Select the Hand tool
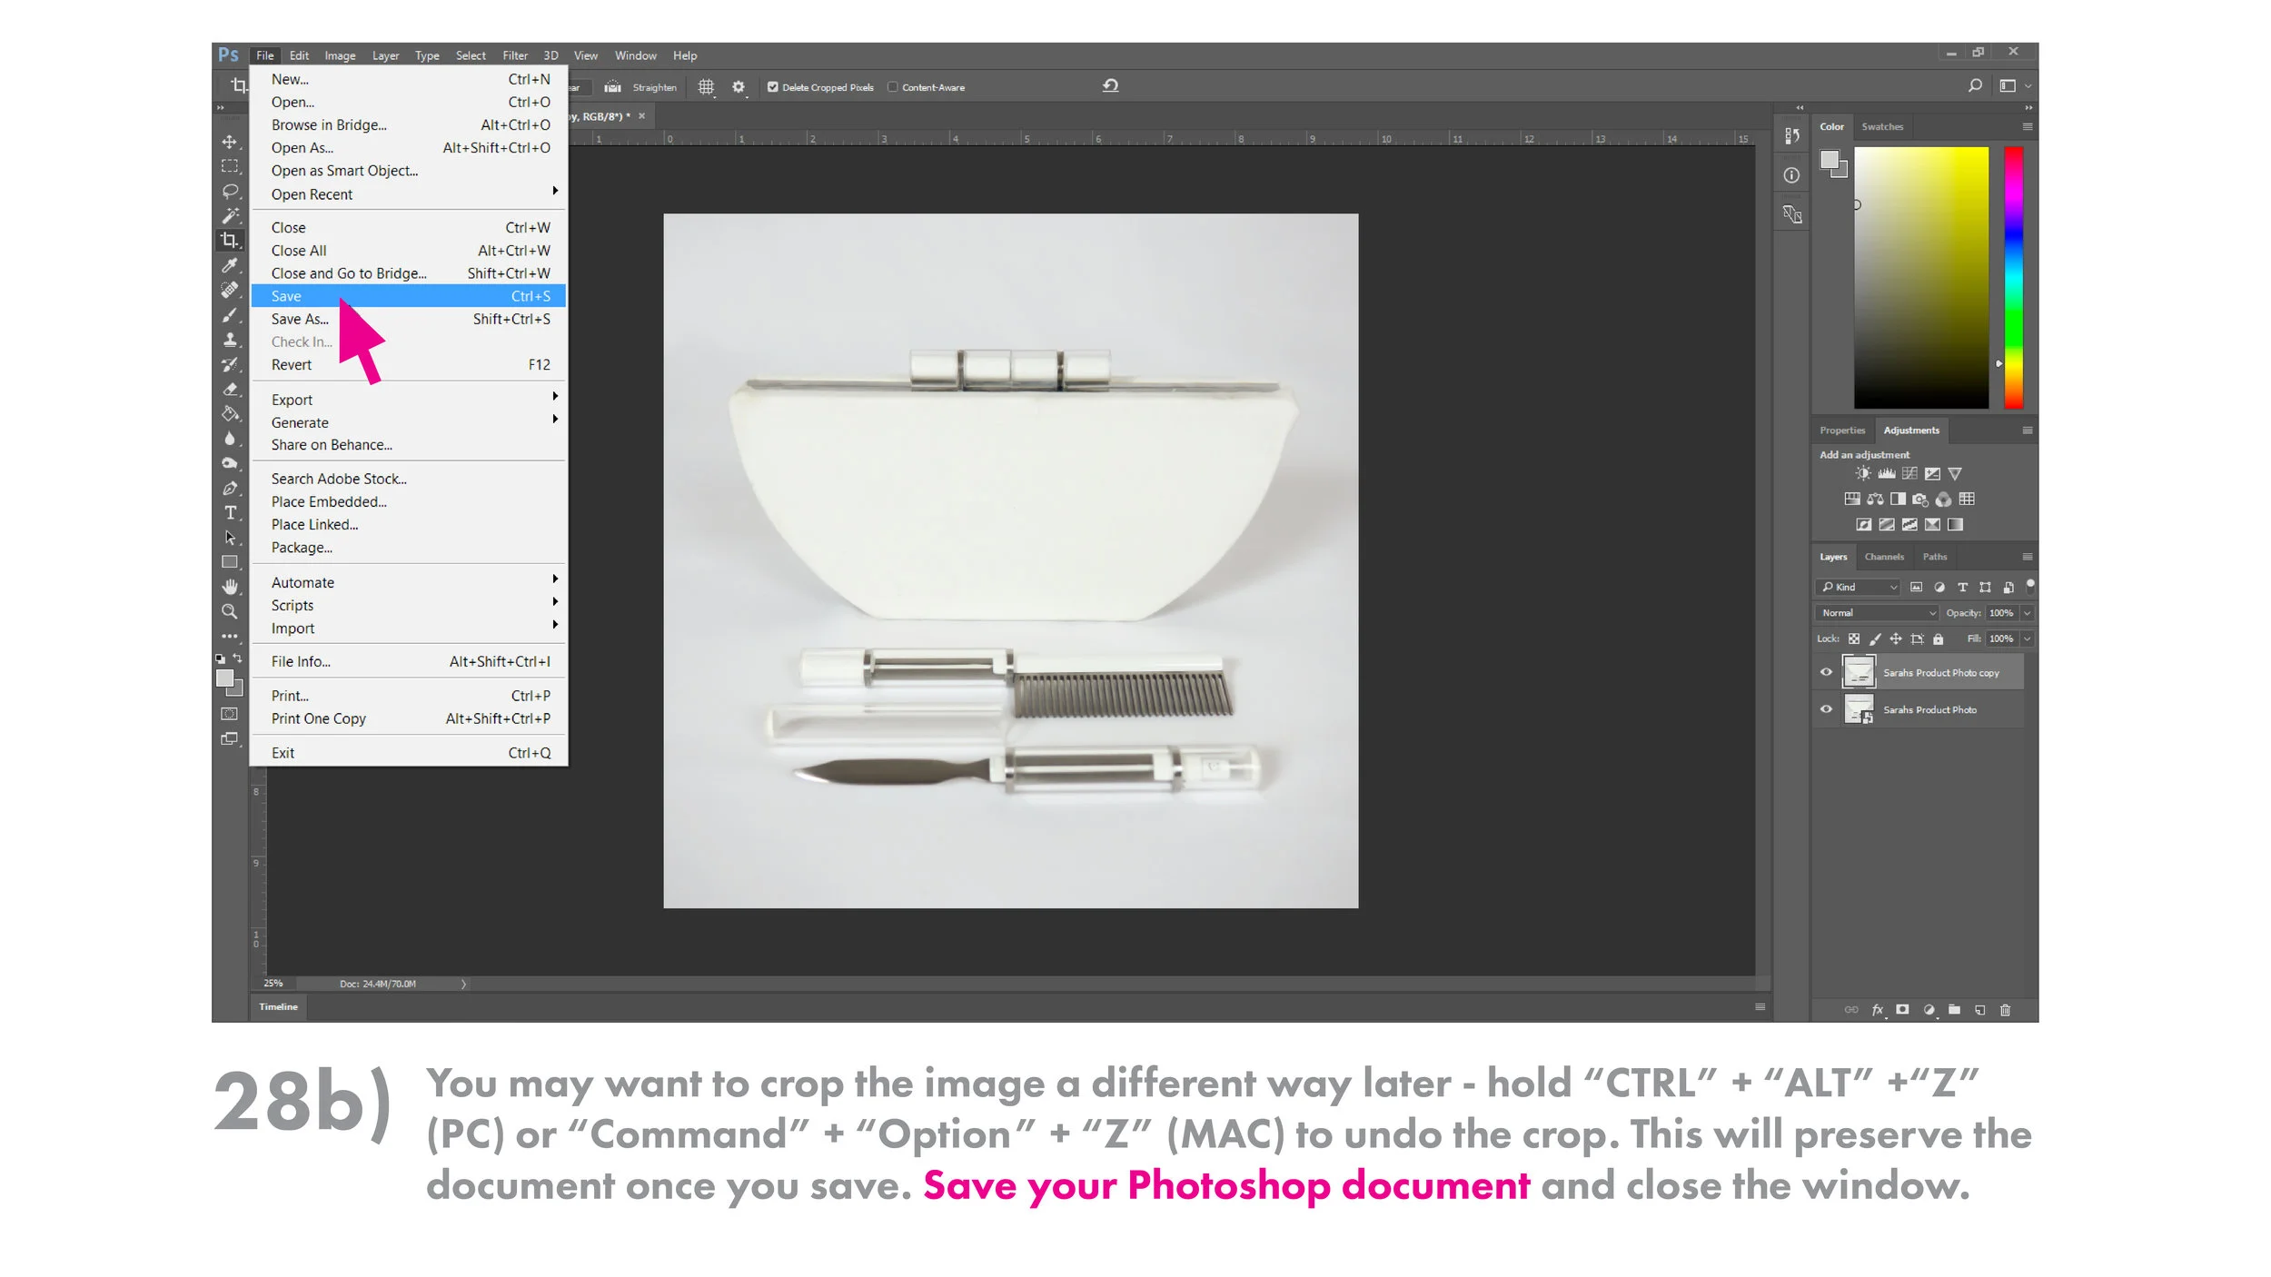This screenshot has width=2271, height=1277. click(x=230, y=587)
